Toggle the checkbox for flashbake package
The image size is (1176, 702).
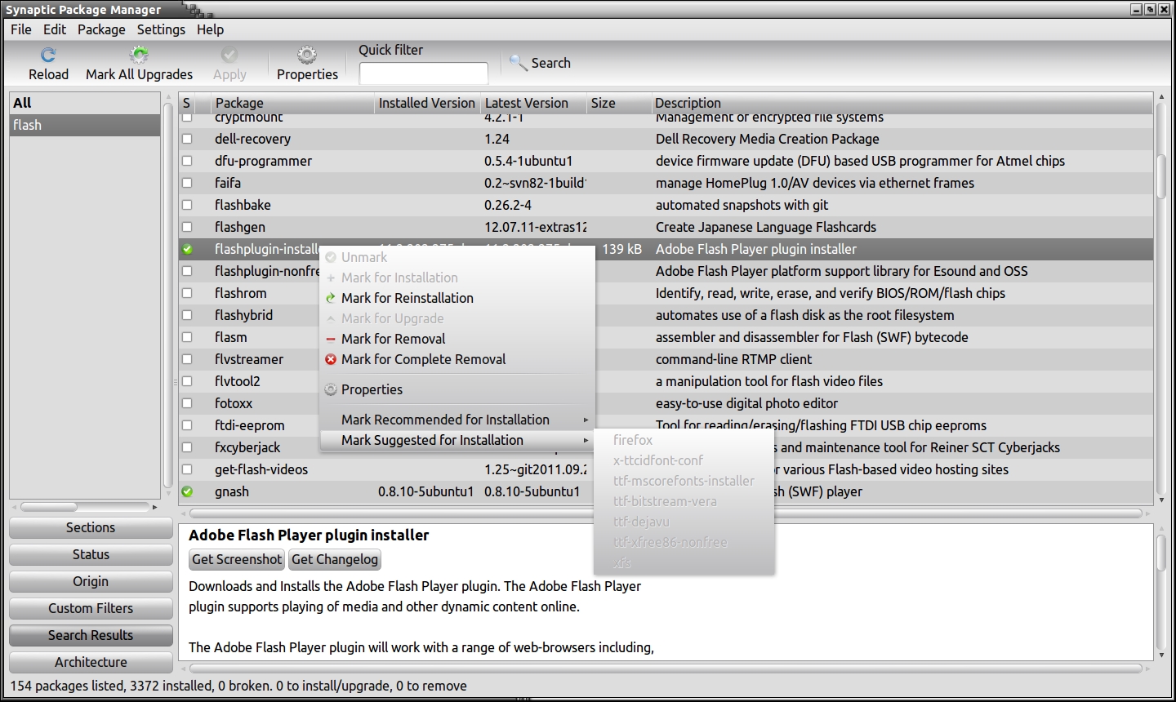click(187, 205)
